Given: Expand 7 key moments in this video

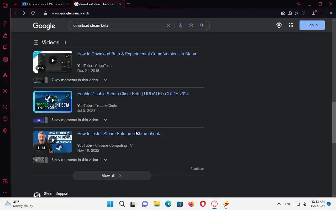Looking at the screenshot, I should (x=106, y=80).
